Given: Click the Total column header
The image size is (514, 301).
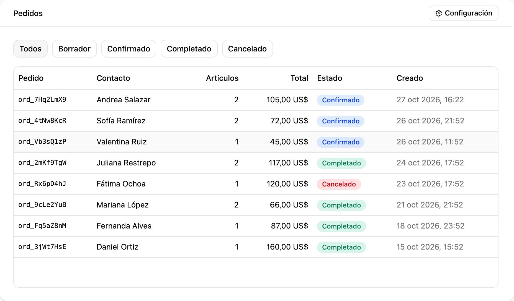Looking at the screenshot, I should pyautogui.click(x=299, y=78).
